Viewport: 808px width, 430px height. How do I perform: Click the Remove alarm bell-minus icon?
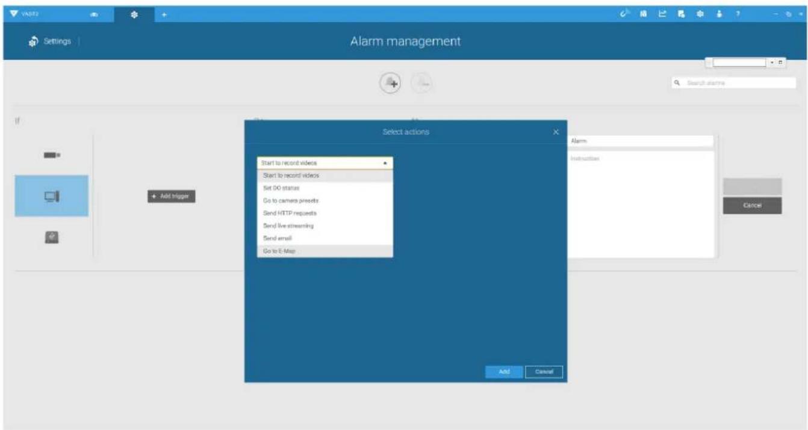coord(422,84)
